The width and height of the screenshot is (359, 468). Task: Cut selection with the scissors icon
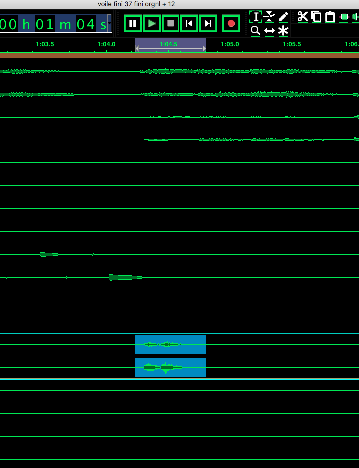pos(303,17)
